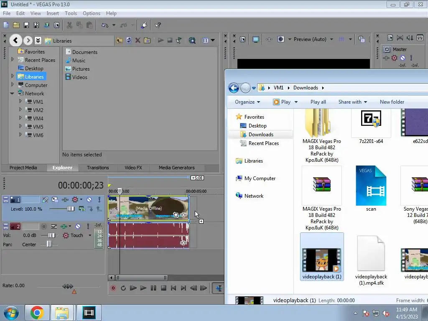Open video track 1 automation settings gear
Image resolution: width=428 pixels, height=321 pixels.
(x=75, y=200)
